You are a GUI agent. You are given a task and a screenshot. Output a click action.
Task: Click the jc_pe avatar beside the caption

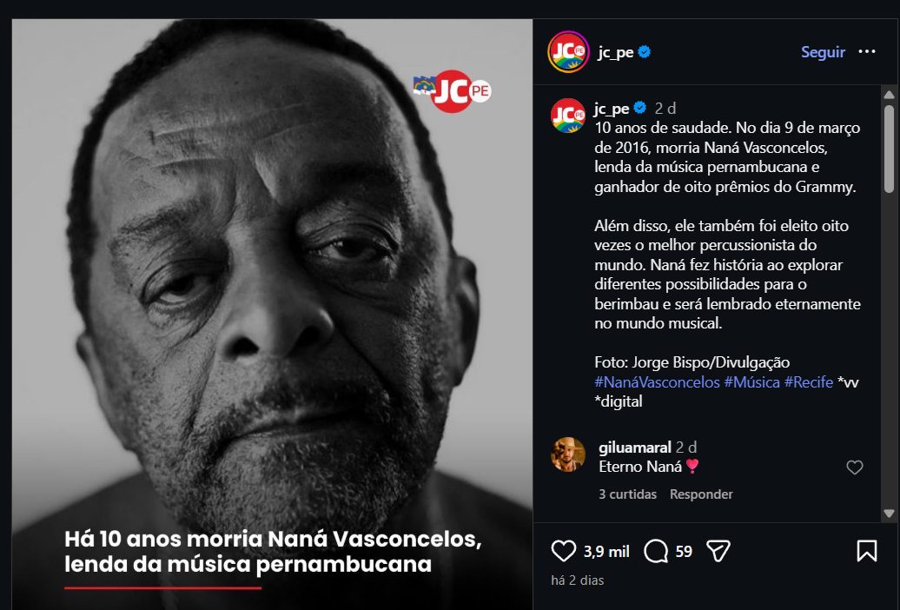(x=568, y=116)
